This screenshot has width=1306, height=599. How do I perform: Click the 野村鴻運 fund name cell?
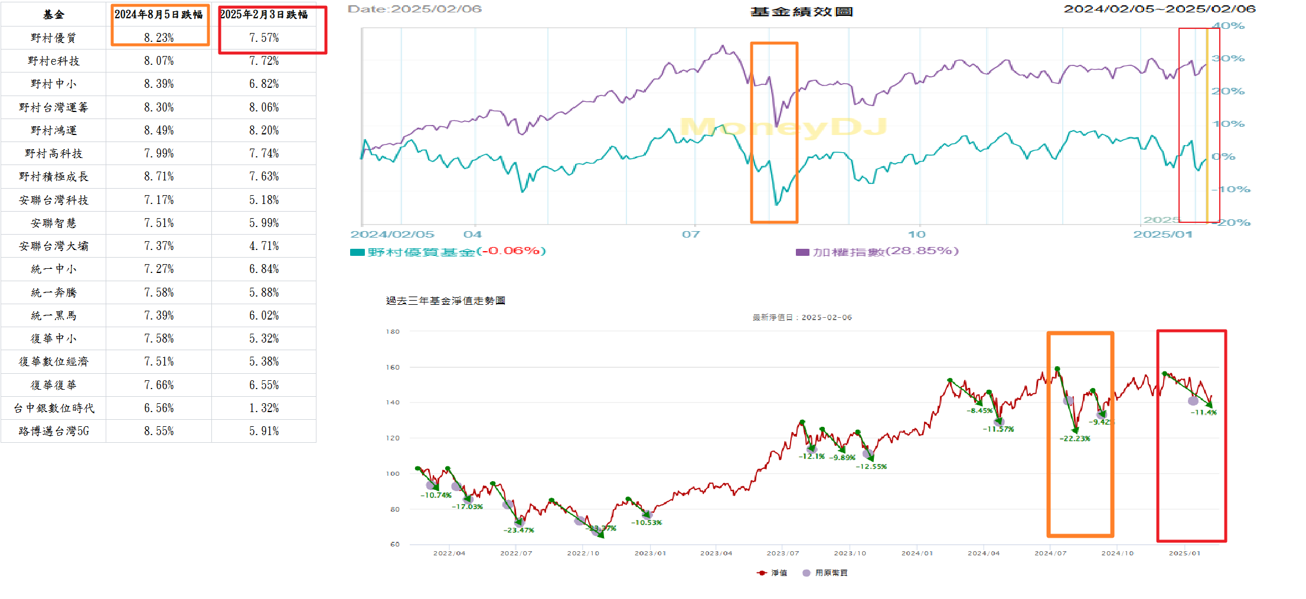53,130
